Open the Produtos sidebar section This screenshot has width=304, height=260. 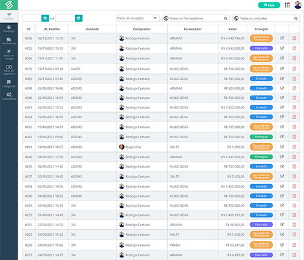click(x=9, y=28)
